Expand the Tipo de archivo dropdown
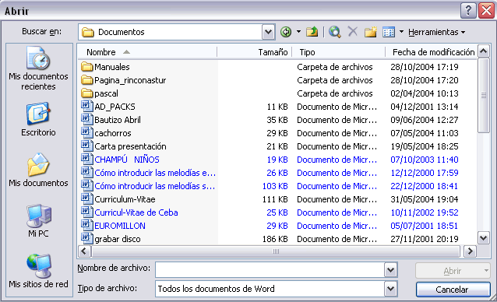The image size is (497, 302). pos(391,289)
